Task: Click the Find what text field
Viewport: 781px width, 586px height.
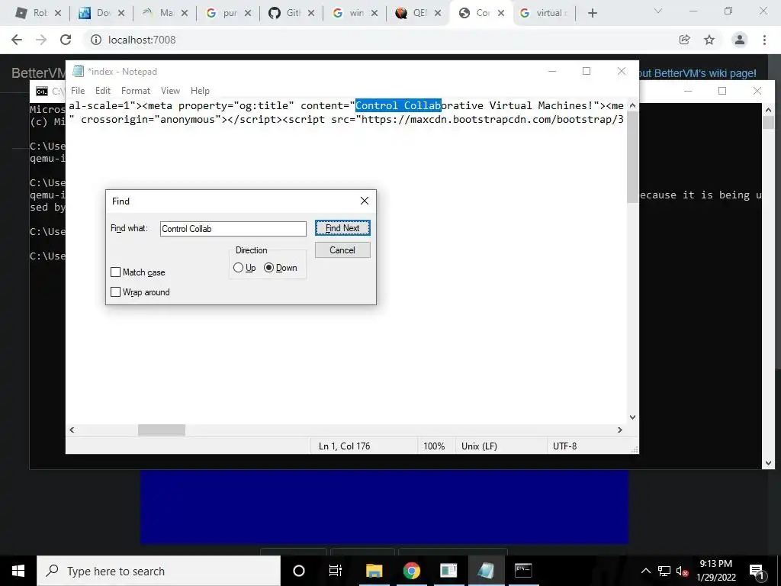Action: pos(233,229)
